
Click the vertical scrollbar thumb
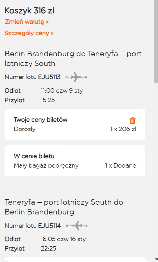pyautogui.click(x=156, y=41)
